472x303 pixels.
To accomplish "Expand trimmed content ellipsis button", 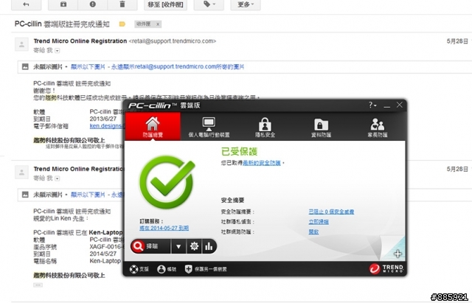I will (x=38, y=285).
